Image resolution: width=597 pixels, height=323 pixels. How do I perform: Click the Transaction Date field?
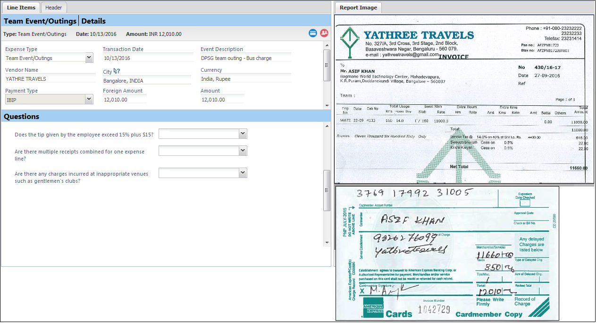click(146, 58)
